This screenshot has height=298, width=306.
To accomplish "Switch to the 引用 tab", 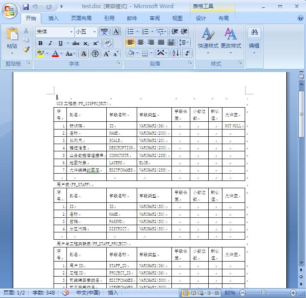I will 109,18.
